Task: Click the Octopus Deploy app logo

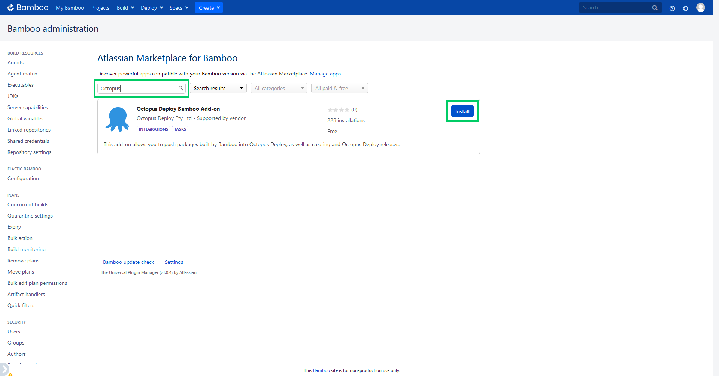Action: [117, 119]
